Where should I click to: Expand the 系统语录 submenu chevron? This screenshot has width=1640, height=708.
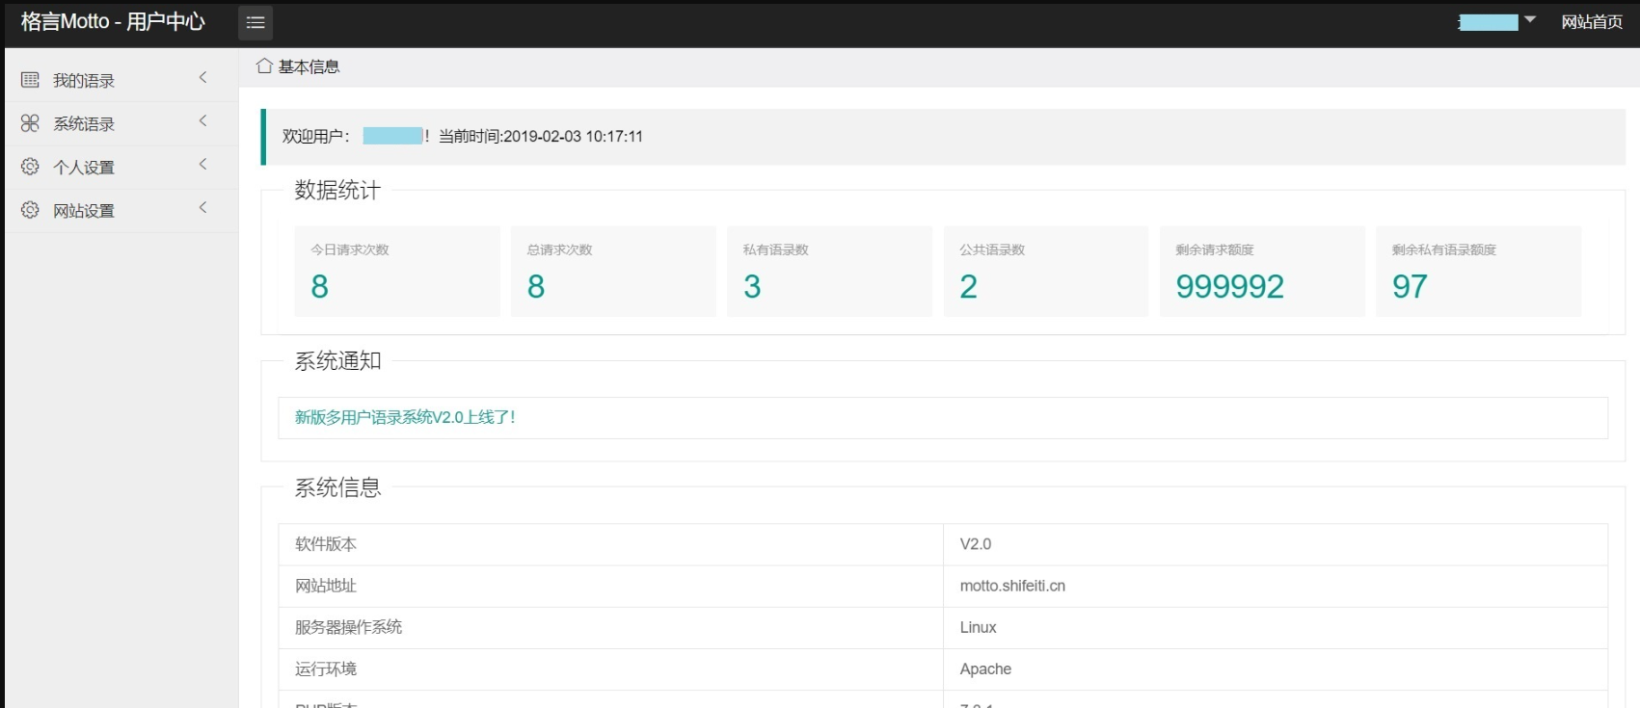pyautogui.click(x=202, y=120)
